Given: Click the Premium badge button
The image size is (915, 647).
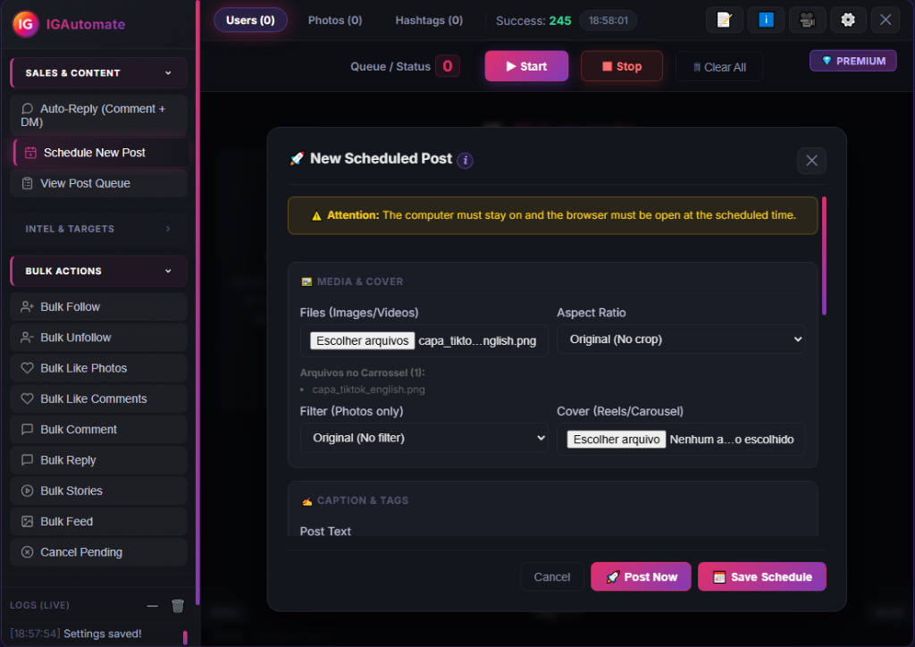Looking at the screenshot, I should (852, 61).
